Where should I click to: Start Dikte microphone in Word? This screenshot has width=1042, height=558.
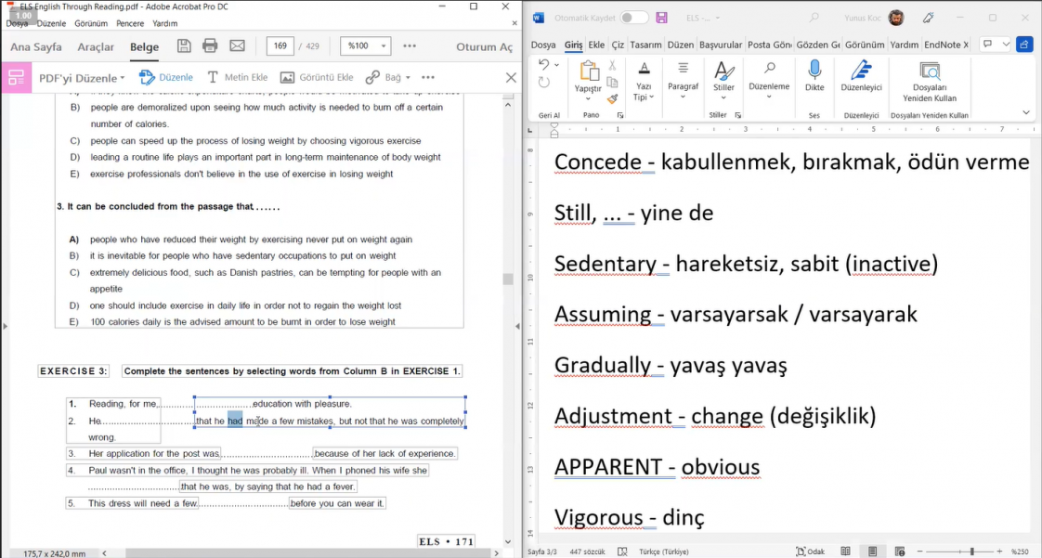[x=814, y=76]
